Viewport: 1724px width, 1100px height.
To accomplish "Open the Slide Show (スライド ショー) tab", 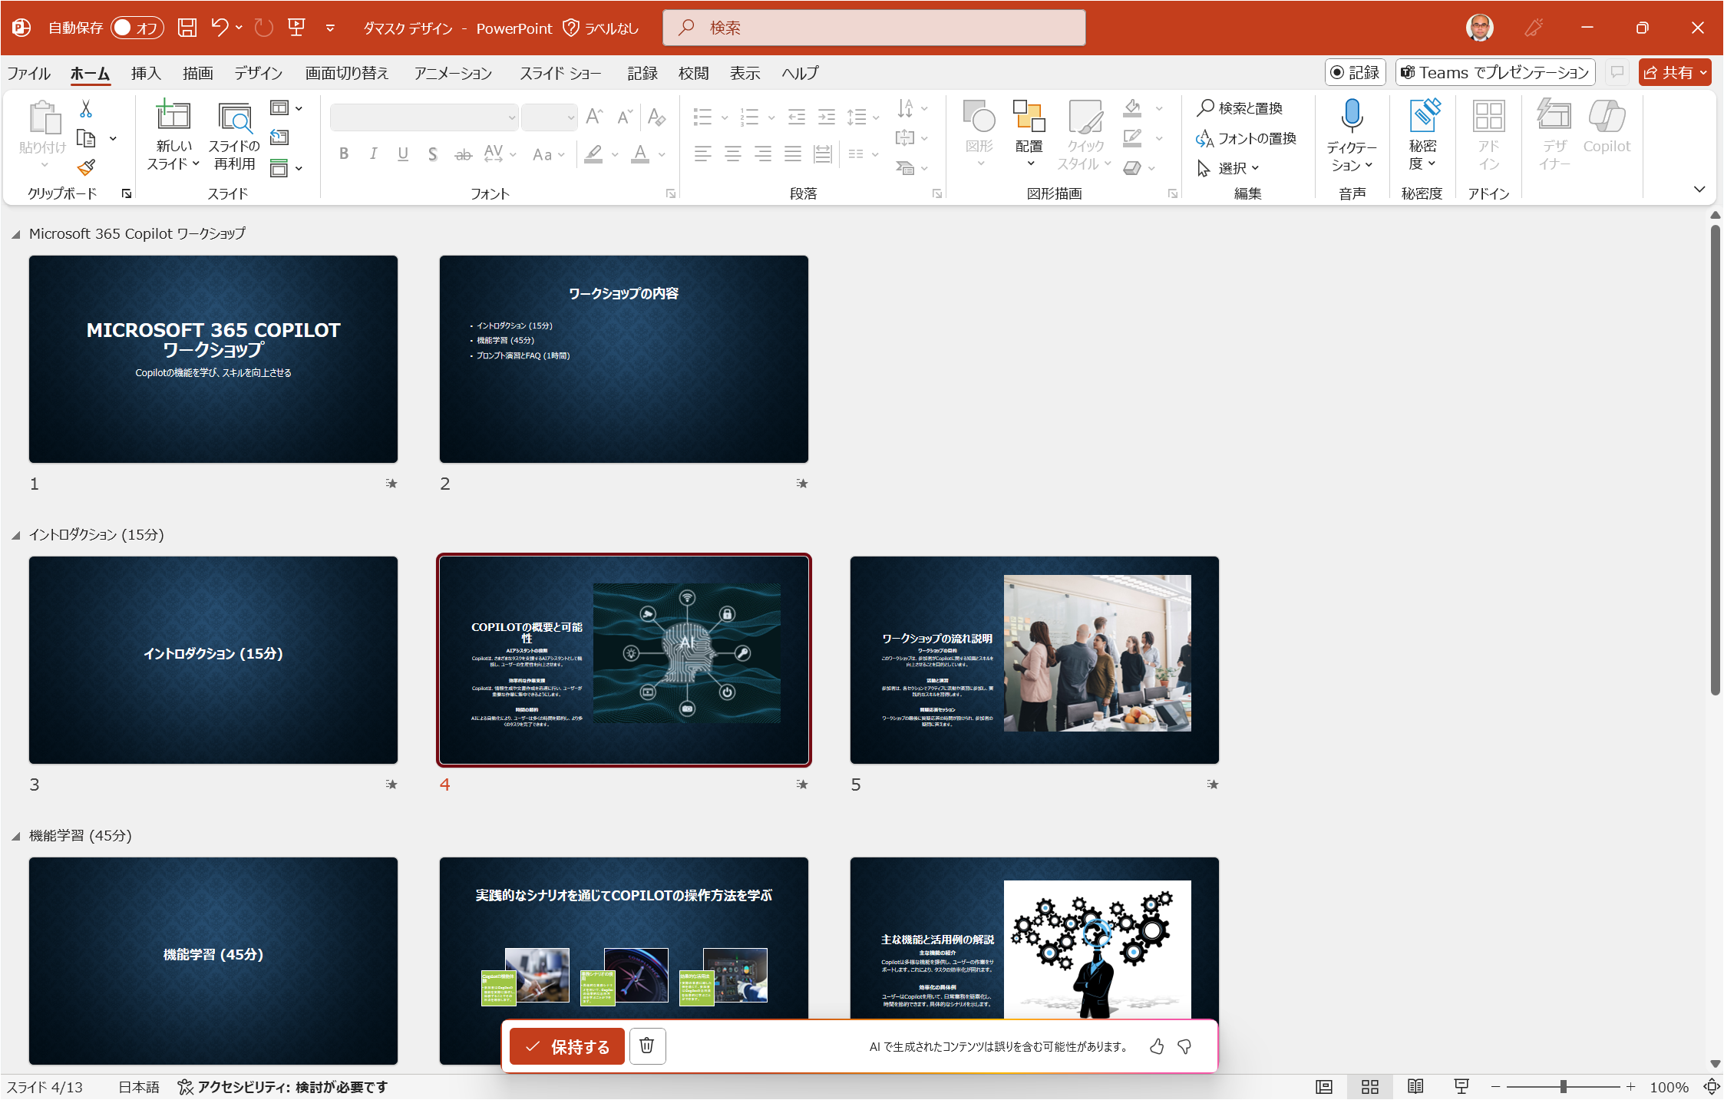I will pos(560,73).
